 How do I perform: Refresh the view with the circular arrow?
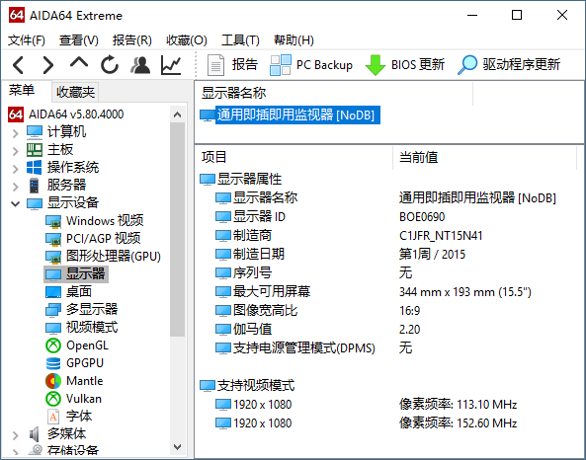point(110,65)
